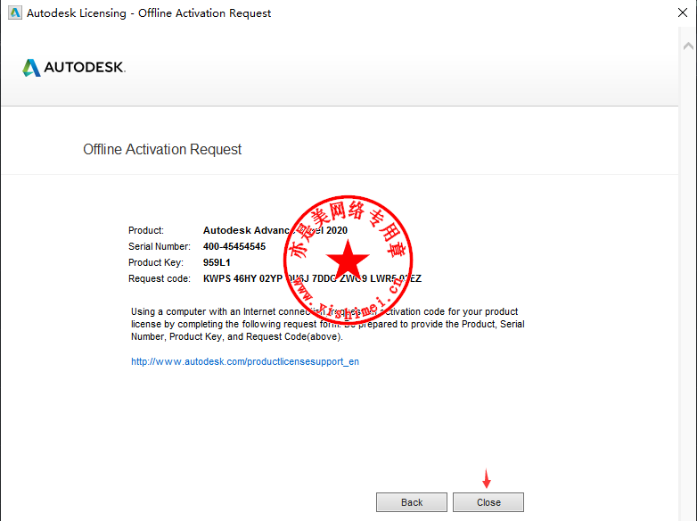This screenshot has width=697, height=521.
Task: Click the red star in the stamp
Action: [x=348, y=261]
